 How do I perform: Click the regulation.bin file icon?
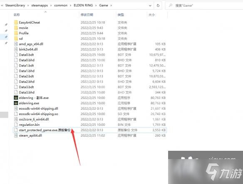click(16, 125)
